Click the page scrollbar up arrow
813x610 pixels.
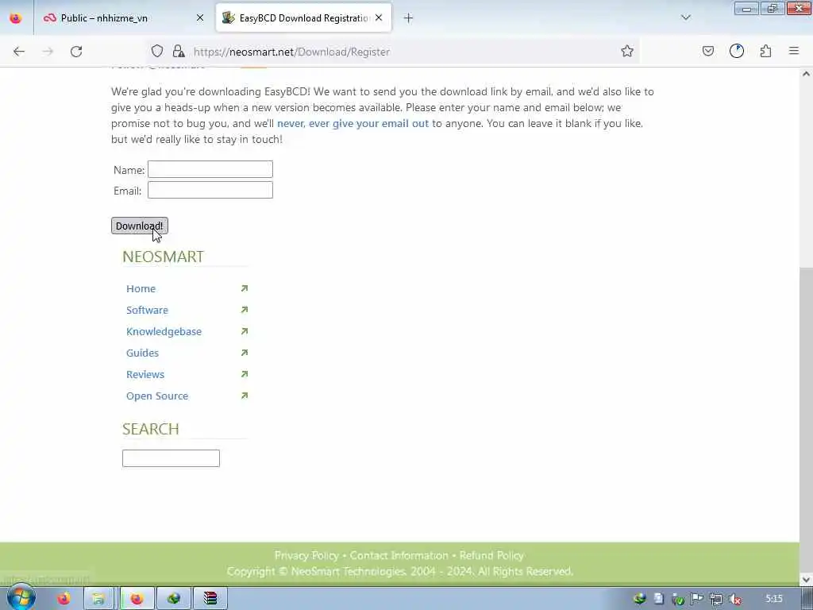(807, 74)
